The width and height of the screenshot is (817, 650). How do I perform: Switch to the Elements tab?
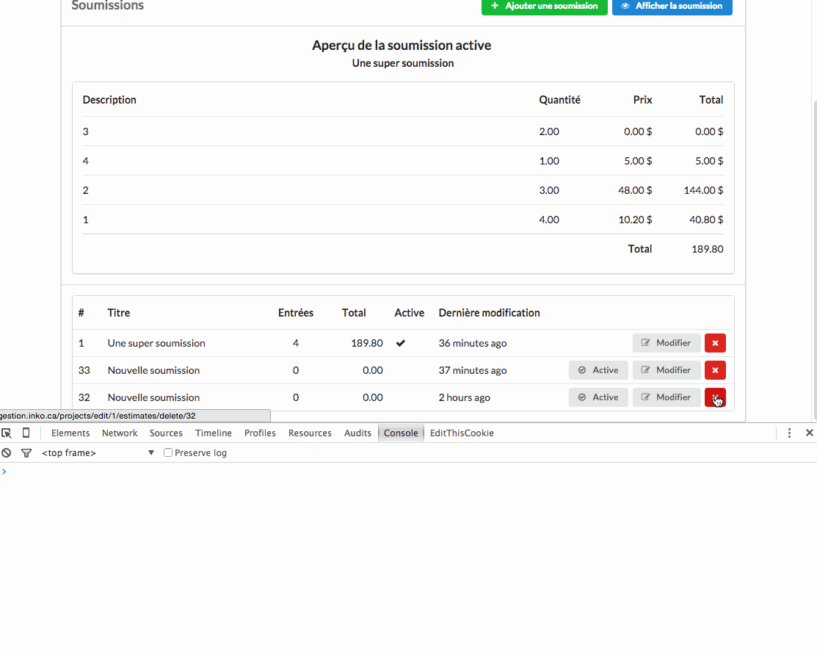coord(70,433)
